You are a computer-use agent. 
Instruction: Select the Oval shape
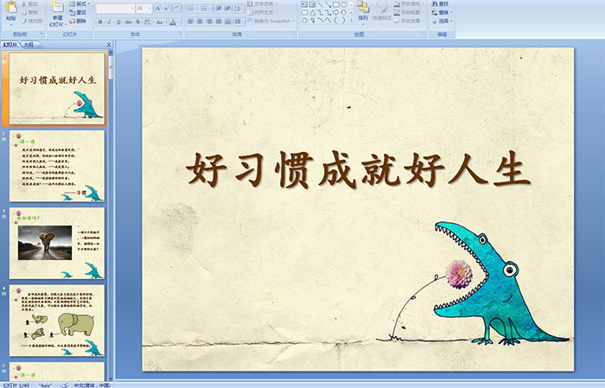click(x=343, y=4)
